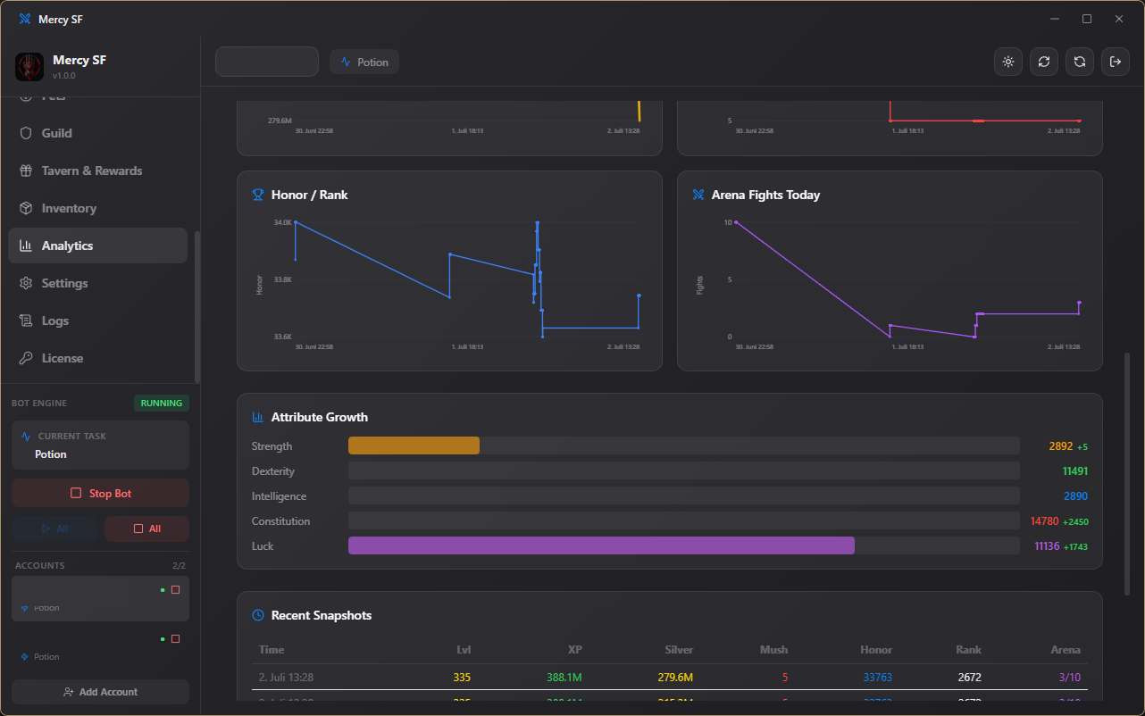Viewport: 1145px width, 716px height.
Task: Select the second account card
Action: tap(100, 647)
